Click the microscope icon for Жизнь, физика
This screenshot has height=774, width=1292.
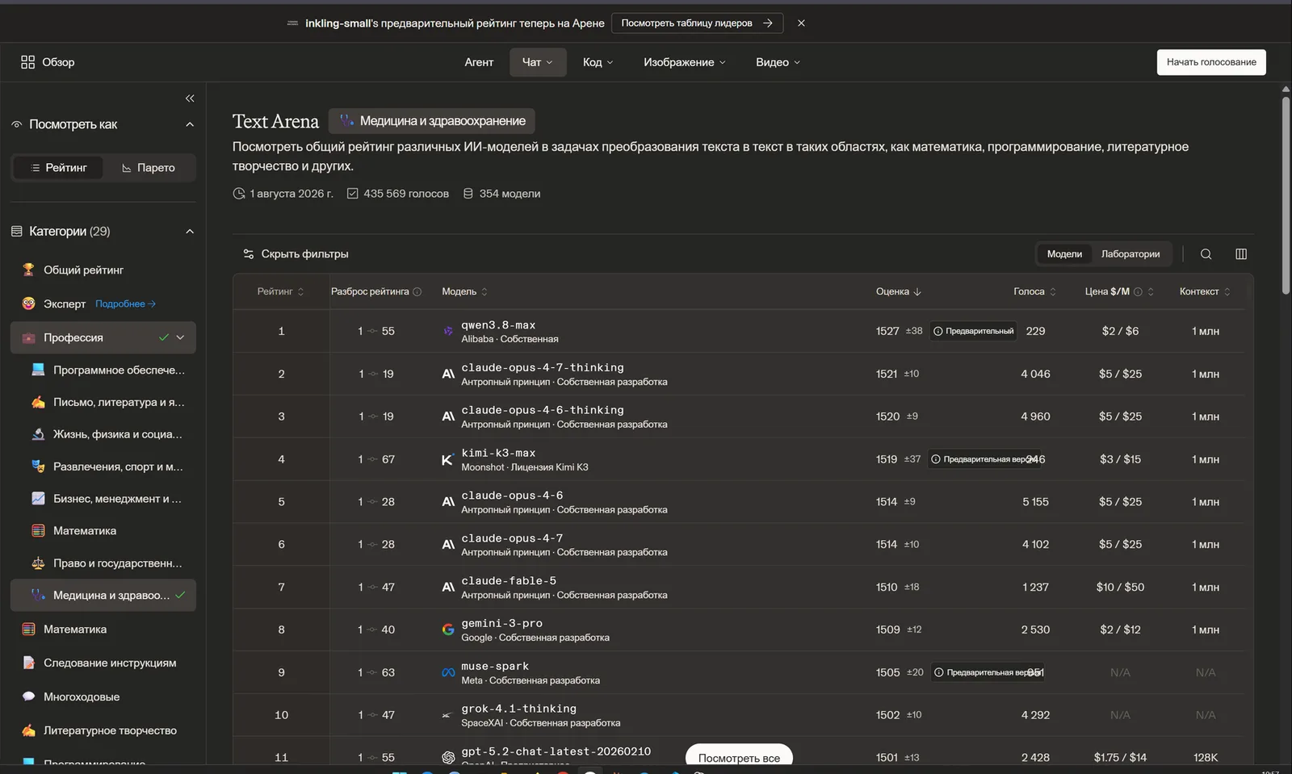38,434
